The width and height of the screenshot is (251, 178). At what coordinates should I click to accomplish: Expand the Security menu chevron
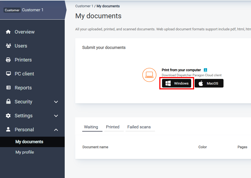56,102
